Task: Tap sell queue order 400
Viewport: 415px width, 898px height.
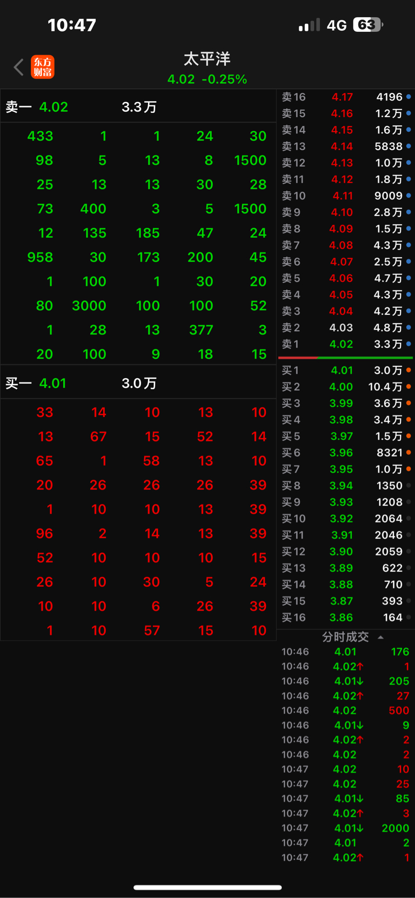Action: (93, 209)
